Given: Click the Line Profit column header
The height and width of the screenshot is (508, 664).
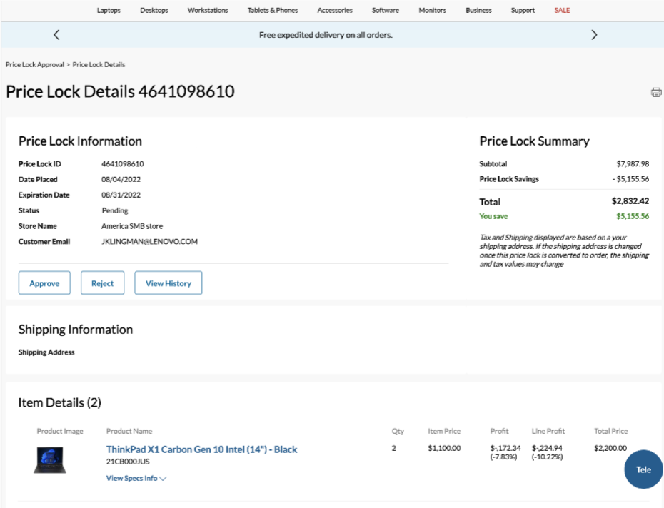Looking at the screenshot, I should (548, 431).
